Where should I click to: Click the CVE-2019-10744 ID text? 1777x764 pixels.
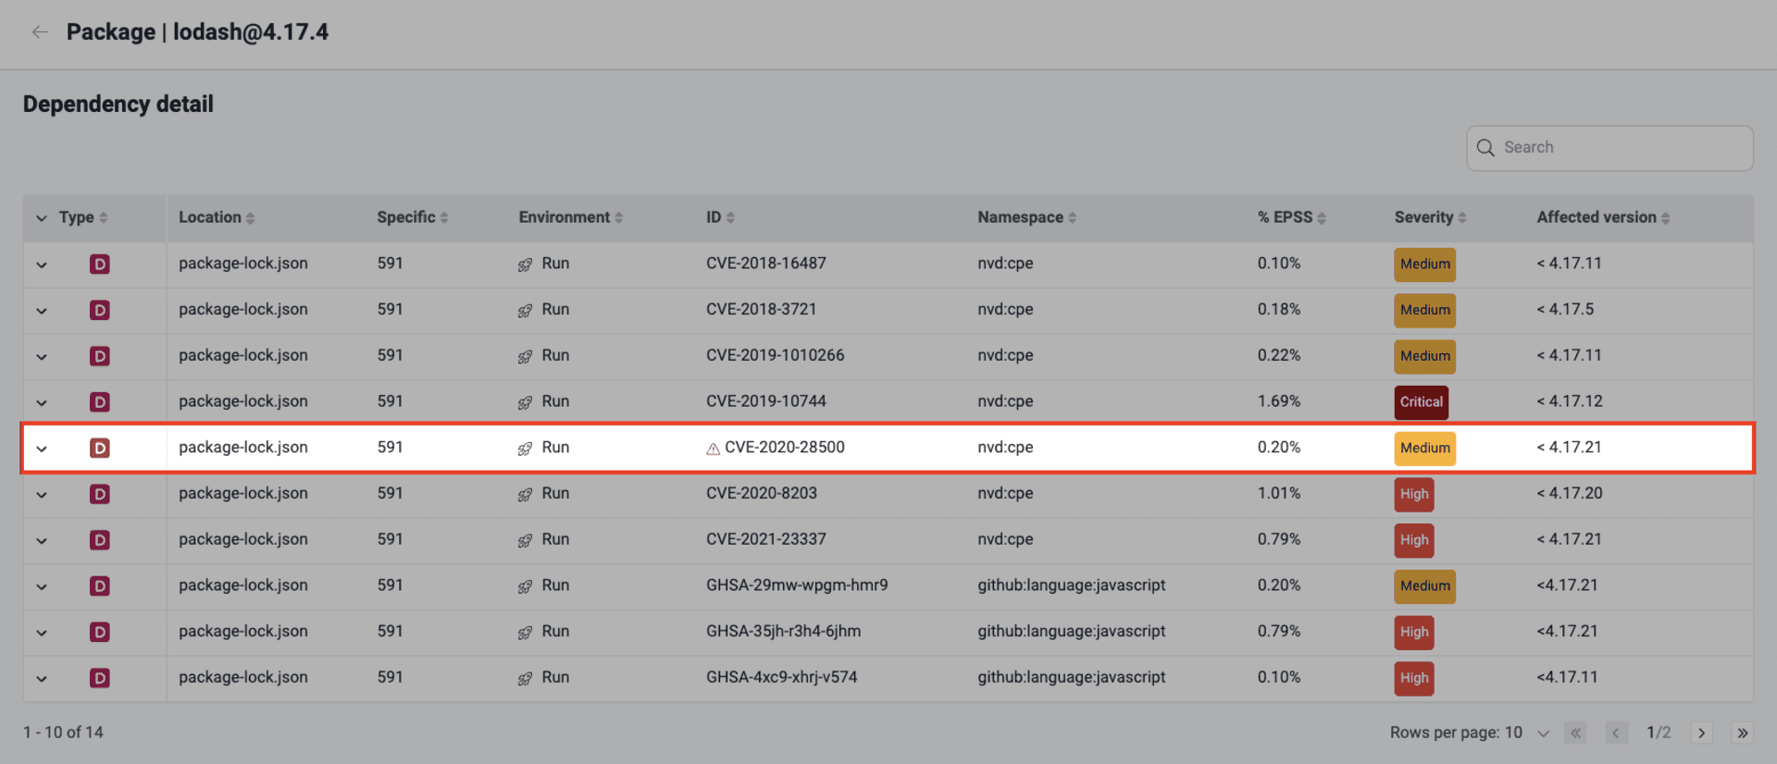pyautogui.click(x=765, y=401)
